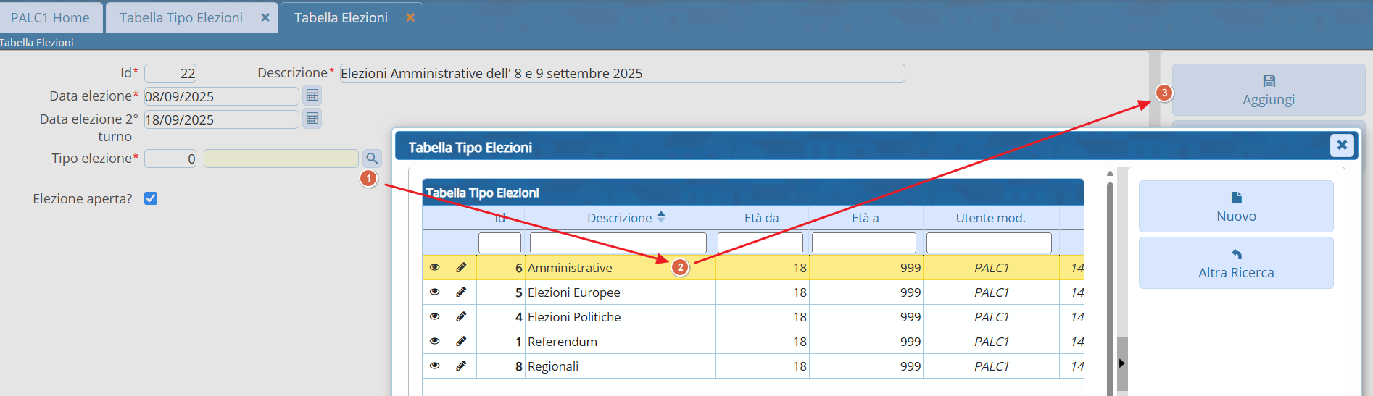The height and width of the screenshot is (396, 1373).
Task: Open calendar picker for Data elezione 2° turno
Action: coord(312,119)
